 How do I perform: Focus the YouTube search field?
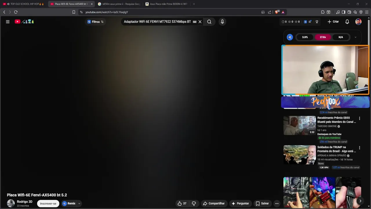coord(157,22)
